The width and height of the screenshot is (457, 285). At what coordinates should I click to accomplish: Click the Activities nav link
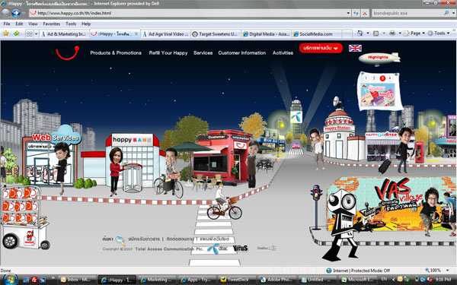point(283,53)
